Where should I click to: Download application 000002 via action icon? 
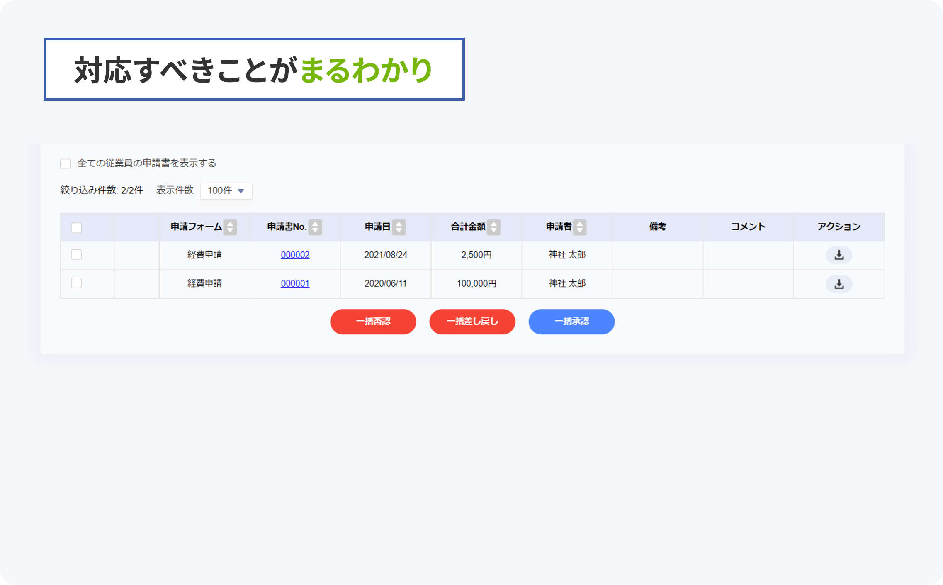coord(838,255)
